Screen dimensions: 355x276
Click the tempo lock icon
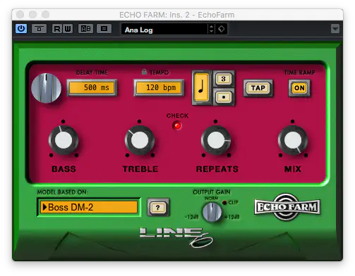144,72
